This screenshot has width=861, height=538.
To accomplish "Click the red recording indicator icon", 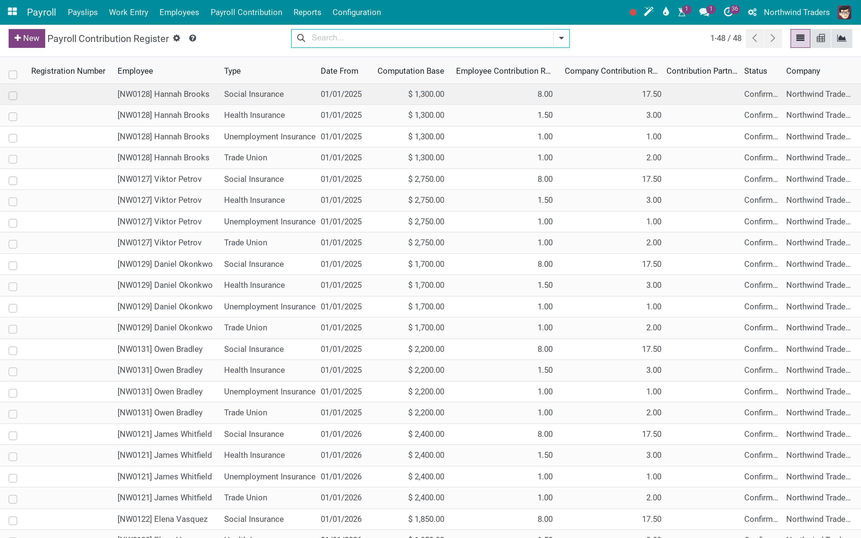I will coord(633,12).
